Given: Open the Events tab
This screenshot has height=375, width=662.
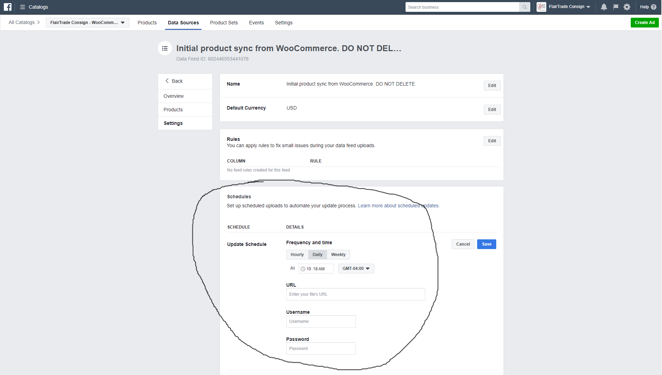Looking at the screenshot, I should 256,23.
